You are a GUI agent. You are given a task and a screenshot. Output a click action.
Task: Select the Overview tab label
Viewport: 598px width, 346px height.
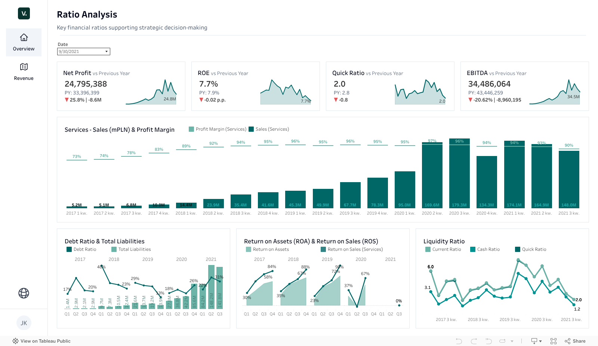(x=24, y=49)
